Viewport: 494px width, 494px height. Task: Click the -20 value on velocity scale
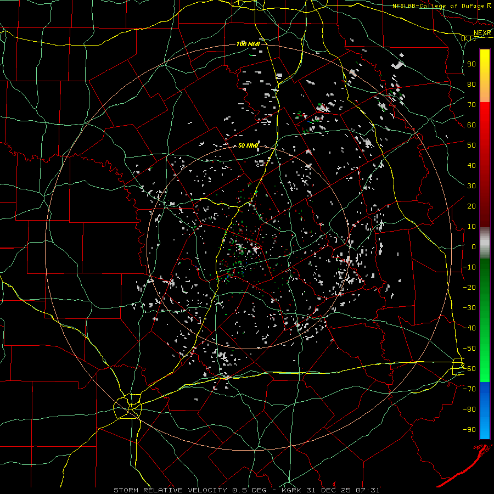tap(469, 288)
